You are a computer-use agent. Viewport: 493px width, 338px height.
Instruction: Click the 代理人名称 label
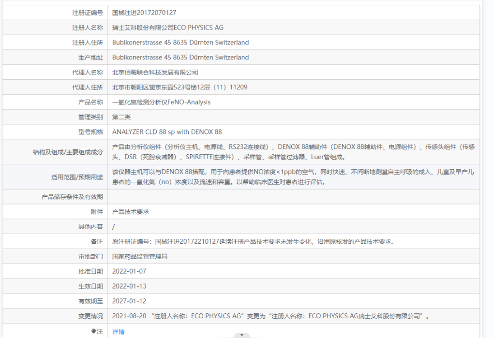pos(88,72)
